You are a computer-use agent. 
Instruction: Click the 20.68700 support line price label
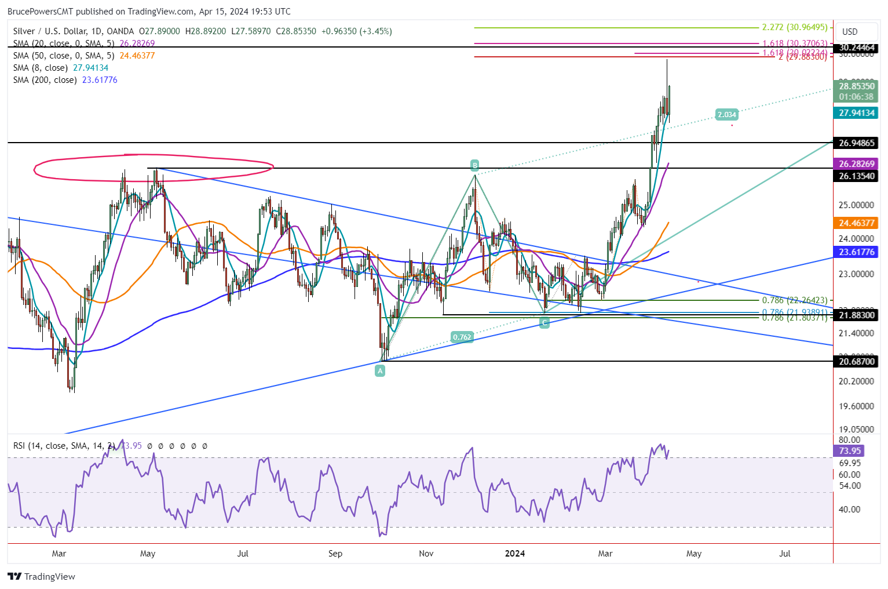[x=857, y=362]
